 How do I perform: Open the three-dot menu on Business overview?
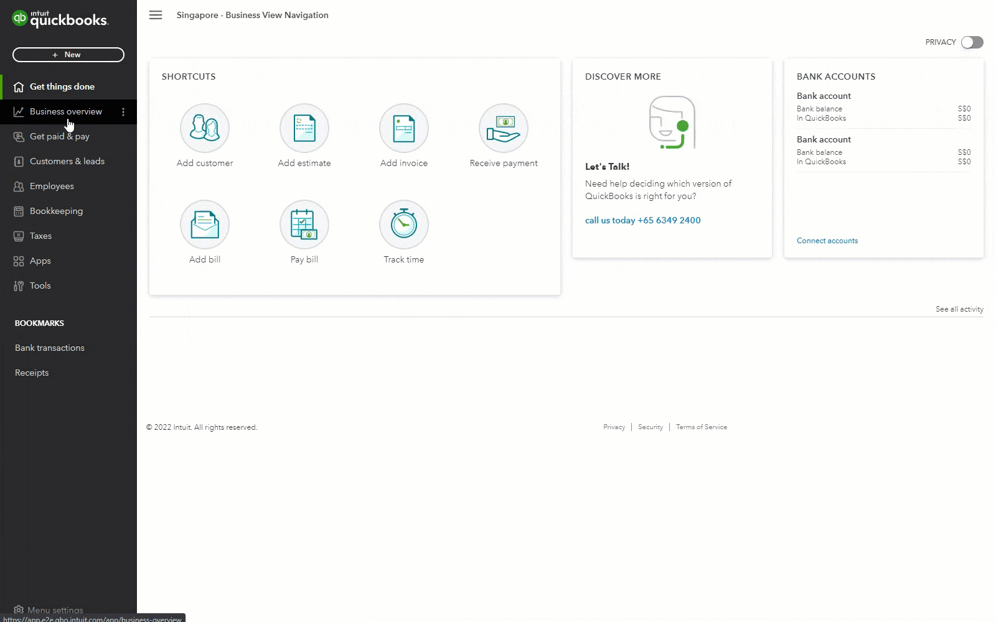point(124,112)
